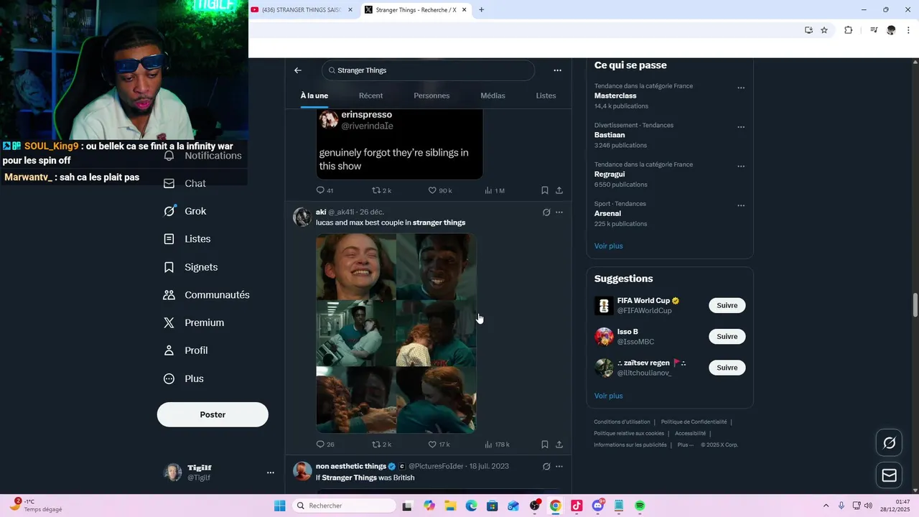
Task: Open options for Masterclass trend
Action: [x=741, y=88]
